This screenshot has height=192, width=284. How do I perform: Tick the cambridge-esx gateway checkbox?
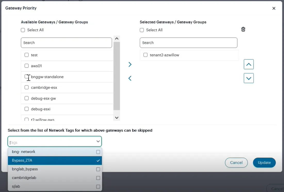click(x=27, y=87)
